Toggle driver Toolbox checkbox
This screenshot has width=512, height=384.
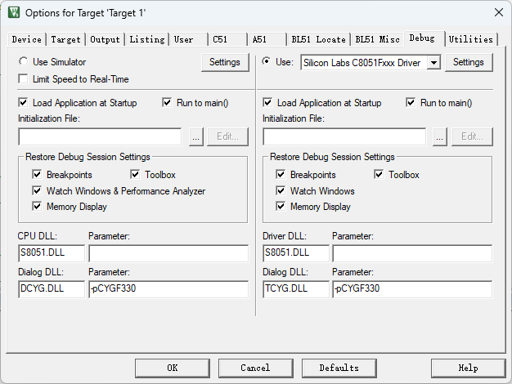pyautogui.click(x=379, y=174)
